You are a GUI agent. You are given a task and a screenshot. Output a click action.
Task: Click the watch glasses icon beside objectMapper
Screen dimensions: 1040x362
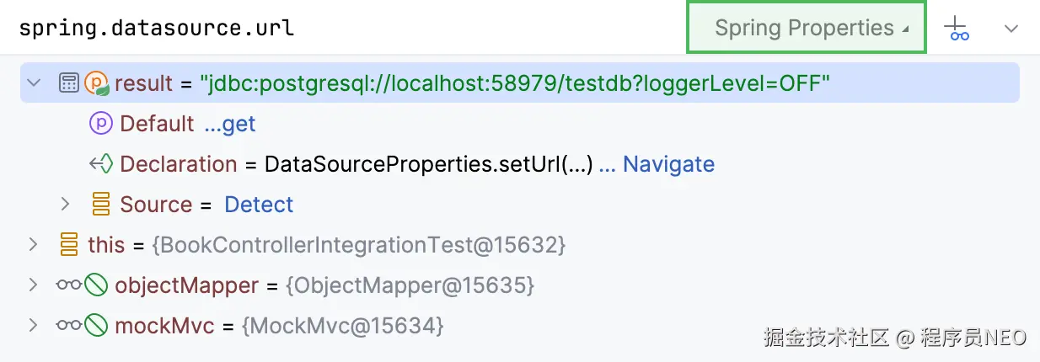click(x=69, y=285)
